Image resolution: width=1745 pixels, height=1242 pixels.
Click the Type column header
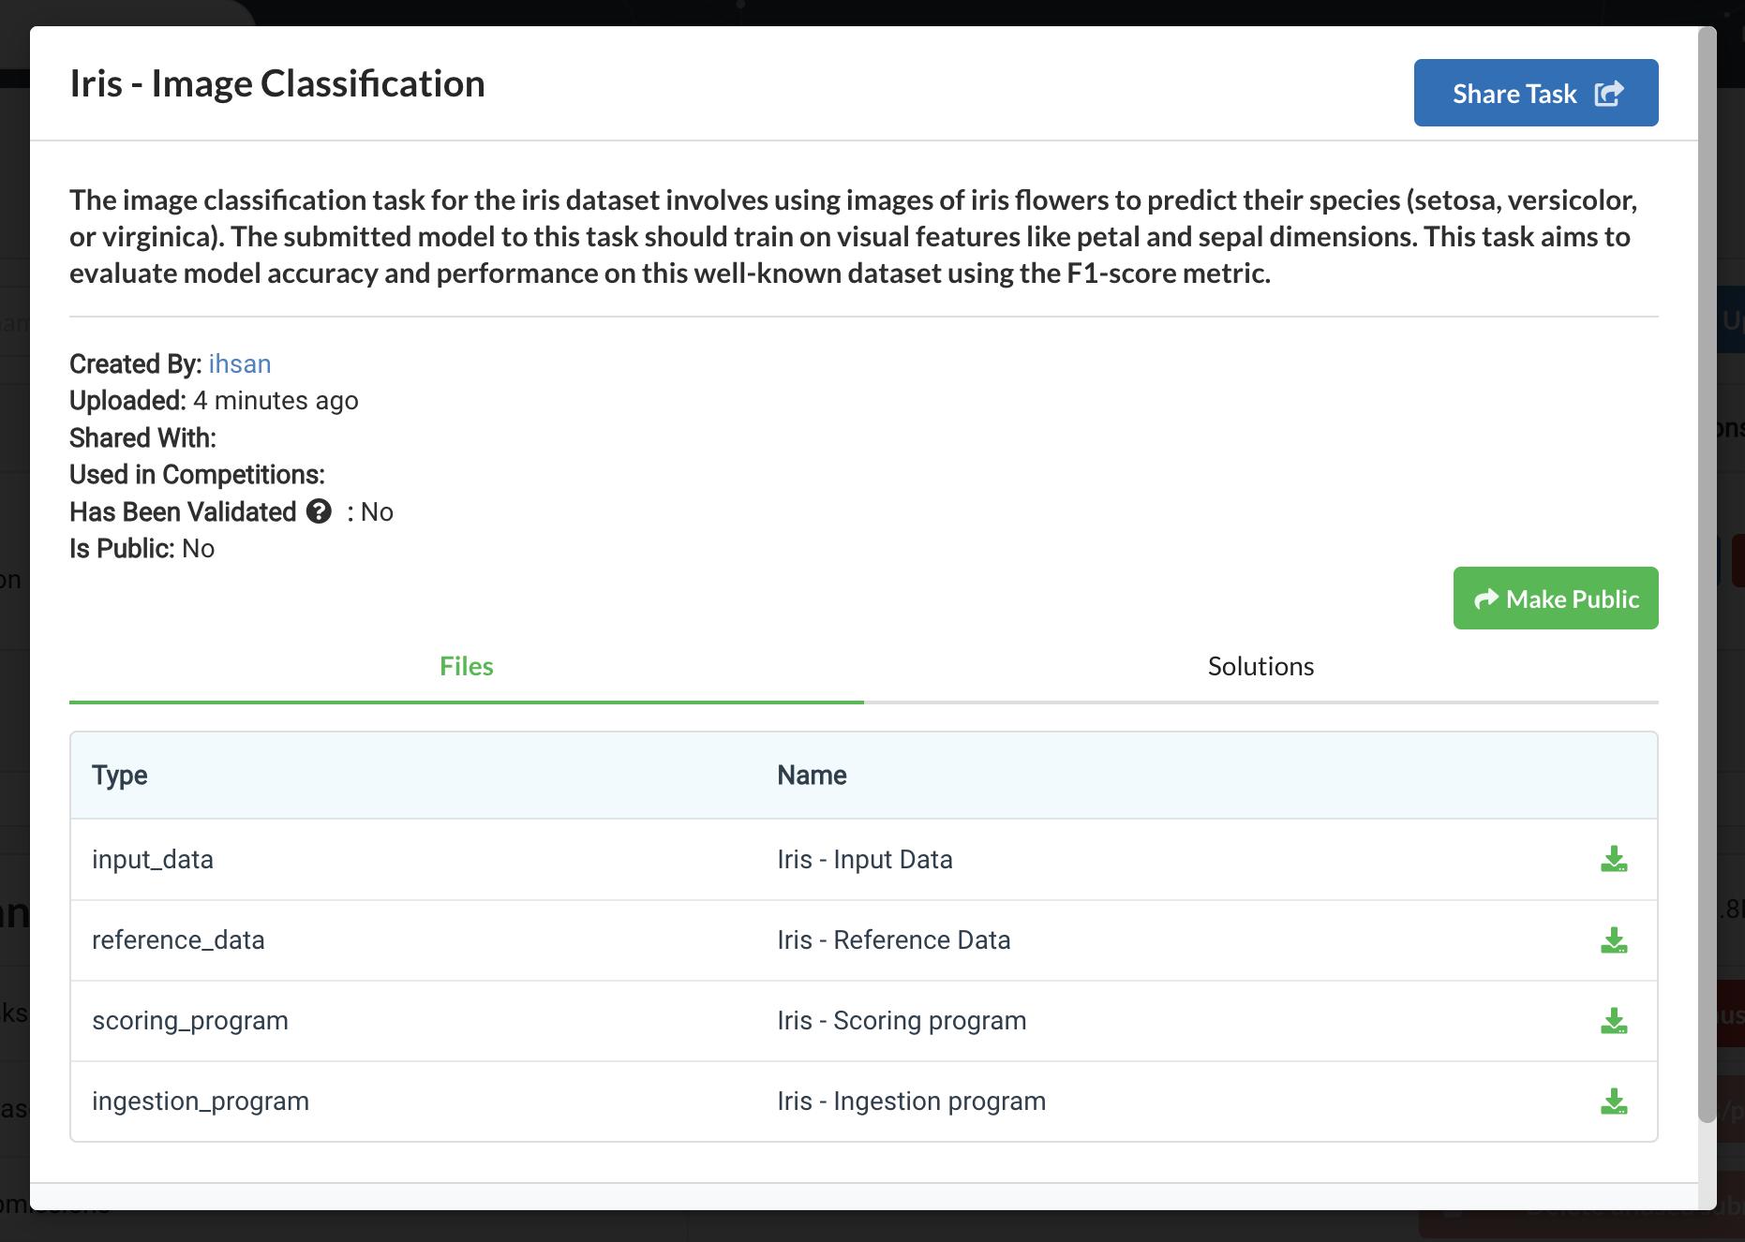click(120, 775)
